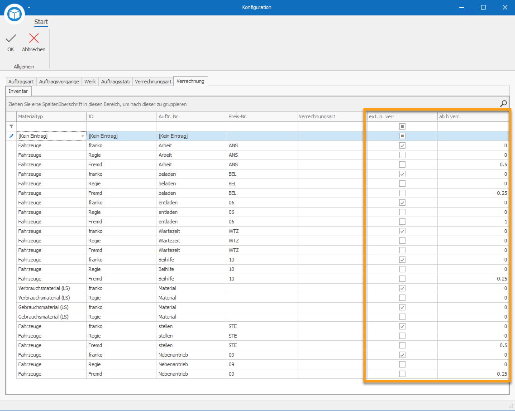This screenshot has height=411, width=515.
Task: Click the OK checkmark icon
Action: click(x=10, y=39)
